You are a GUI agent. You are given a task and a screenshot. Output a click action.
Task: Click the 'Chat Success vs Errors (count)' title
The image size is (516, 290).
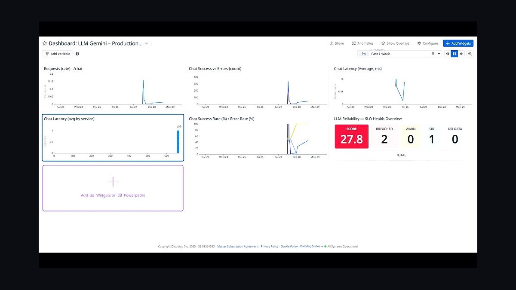coord(215,69)
